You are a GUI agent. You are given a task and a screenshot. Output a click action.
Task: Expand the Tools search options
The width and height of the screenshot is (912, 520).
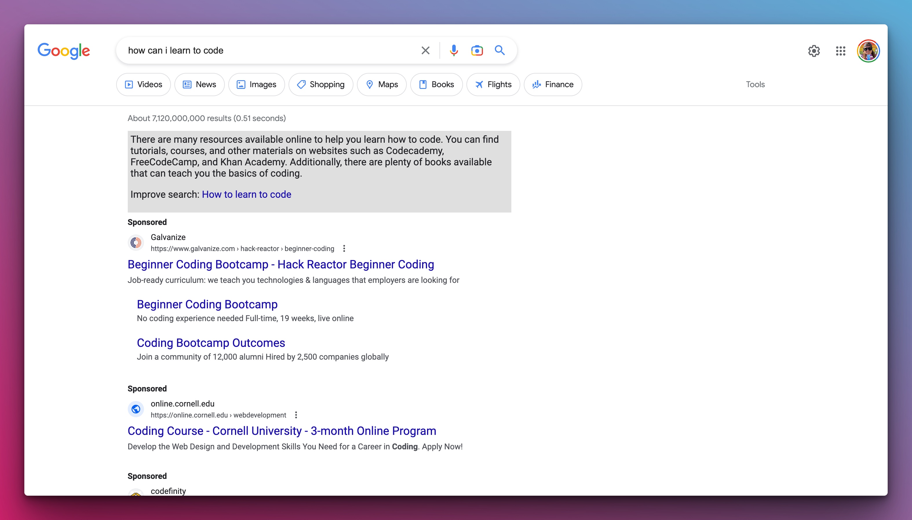tap(755, 84)
